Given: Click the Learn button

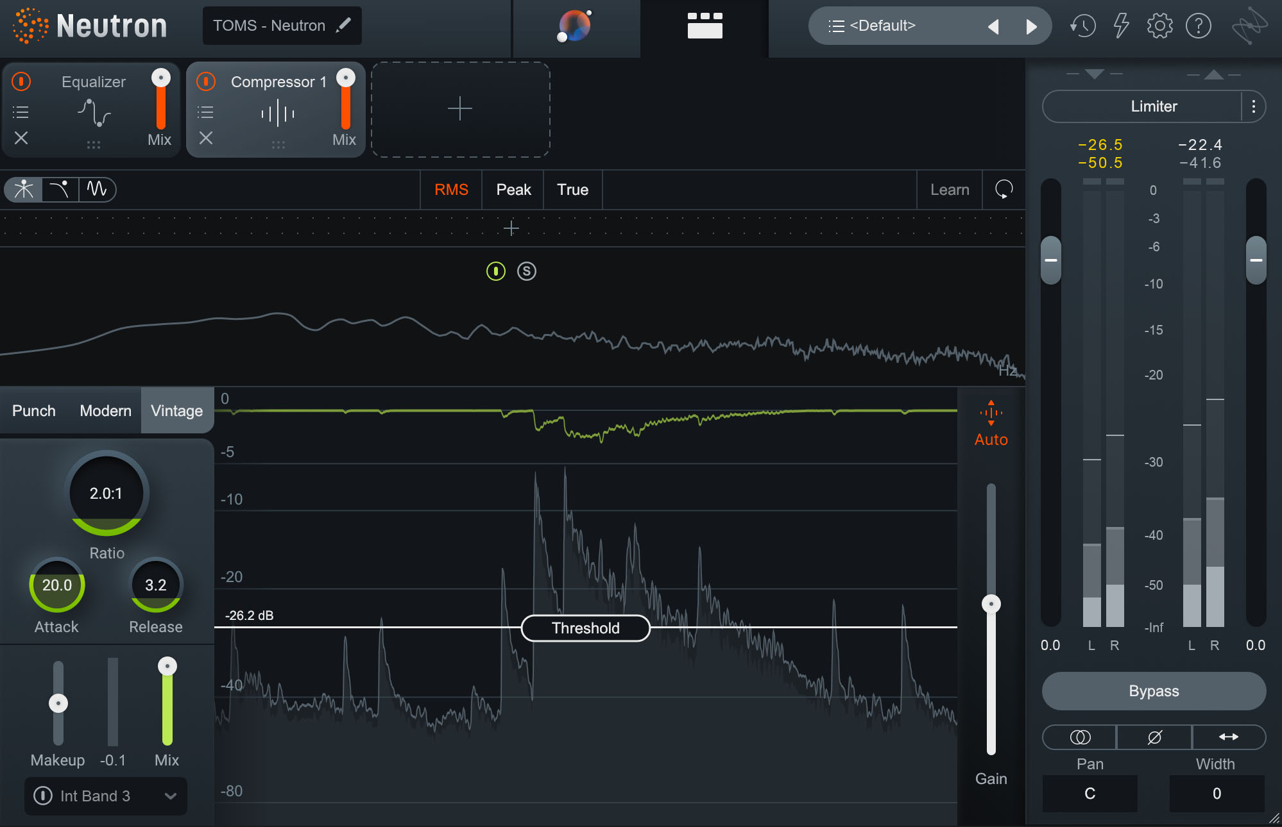Looking at the screenshot, I should tap(950, 190).
